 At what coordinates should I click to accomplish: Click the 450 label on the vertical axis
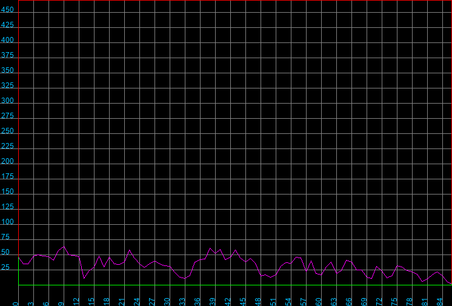click(x=7, y=10)
